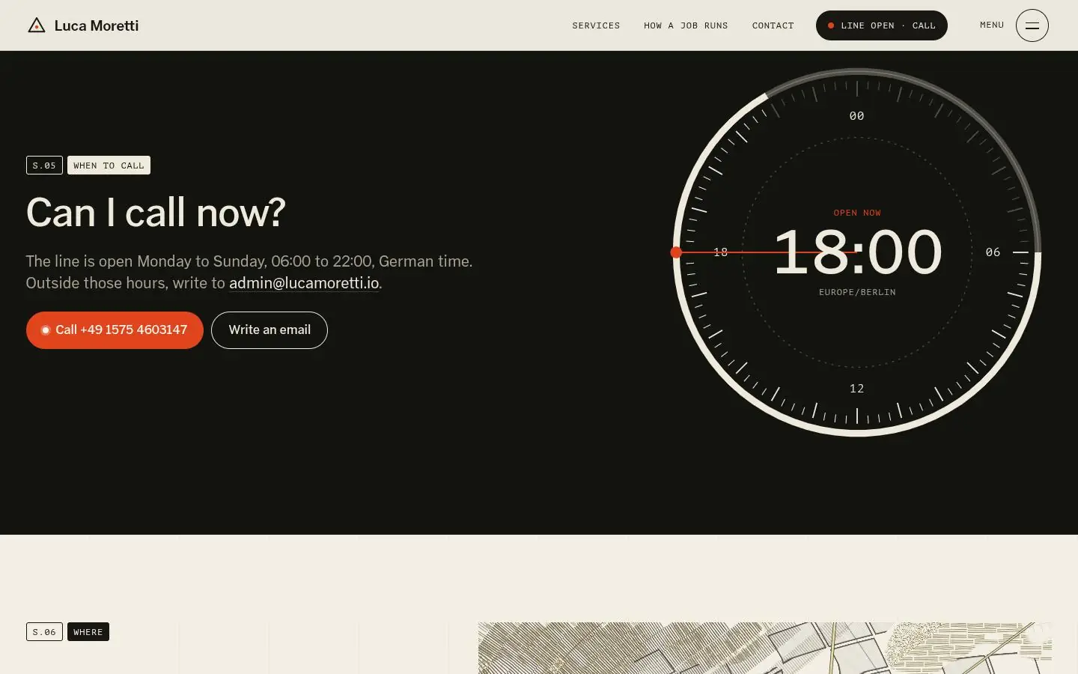Call +49 1575 4603147 button

[x=115, y=330]
